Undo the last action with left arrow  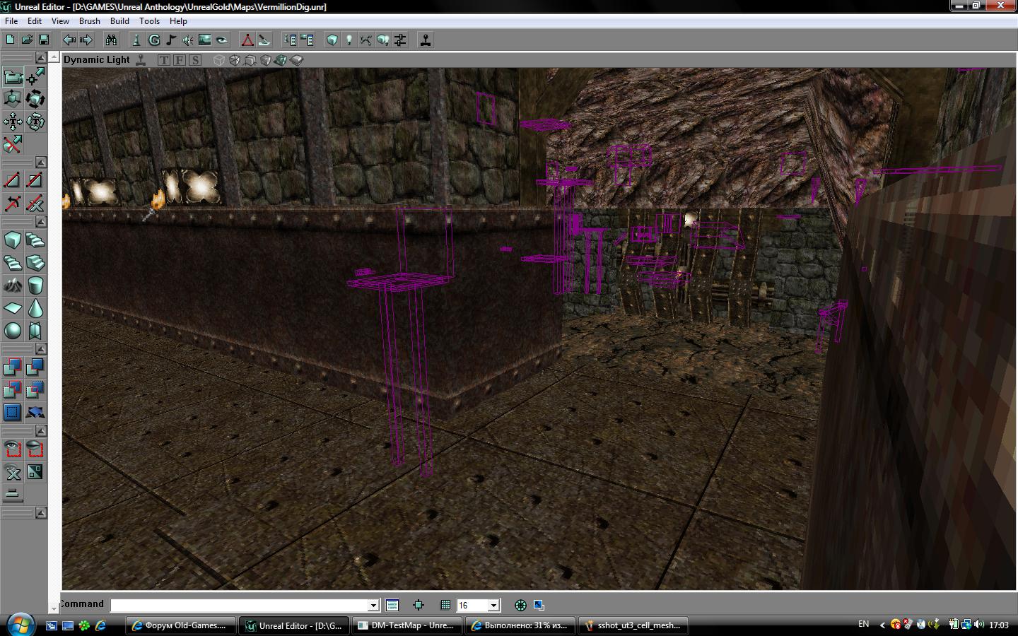69,40
